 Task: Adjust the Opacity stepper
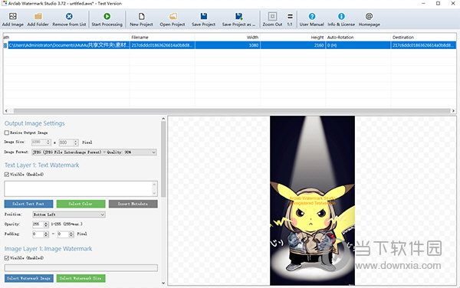[46, 224]
